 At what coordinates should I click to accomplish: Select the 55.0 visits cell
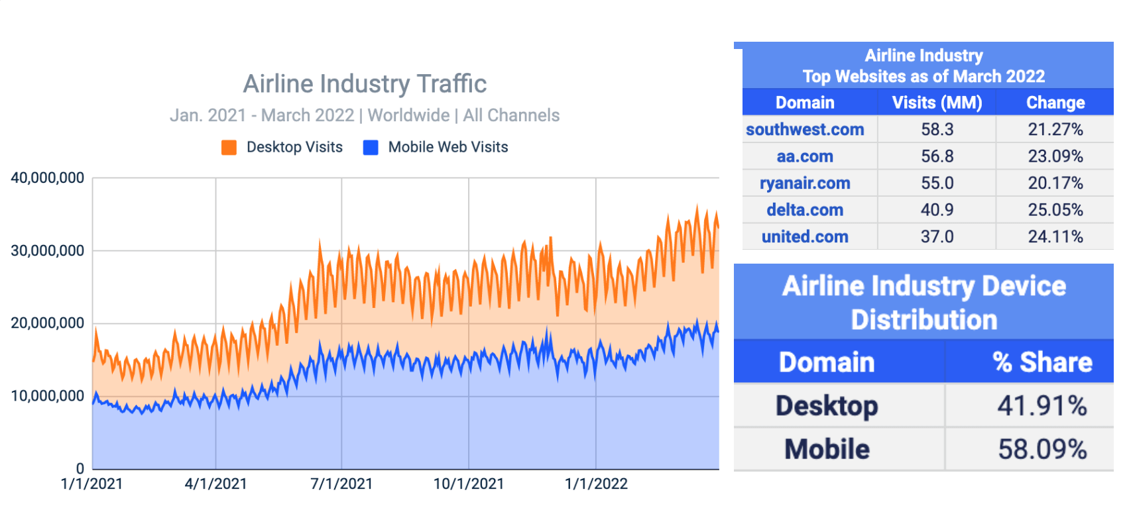[937, 183]
